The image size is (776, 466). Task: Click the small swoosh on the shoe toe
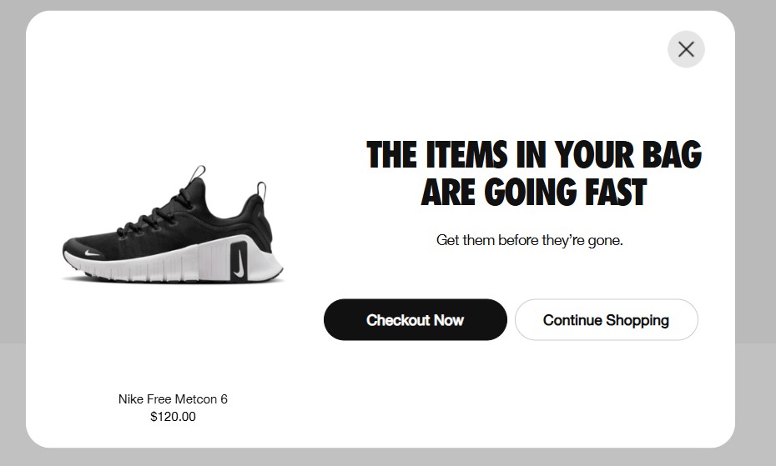93,250
